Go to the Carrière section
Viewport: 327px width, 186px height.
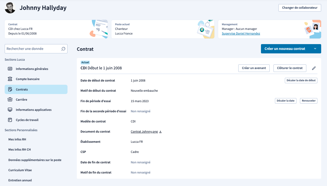[x=36, y=100]
